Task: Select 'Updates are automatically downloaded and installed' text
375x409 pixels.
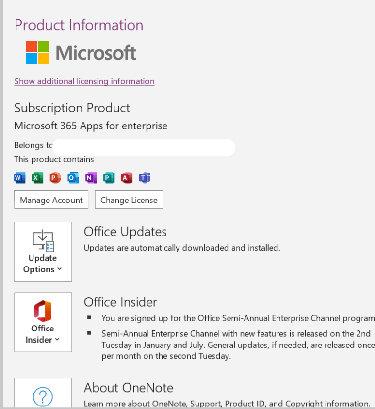Action: [182, 248]
